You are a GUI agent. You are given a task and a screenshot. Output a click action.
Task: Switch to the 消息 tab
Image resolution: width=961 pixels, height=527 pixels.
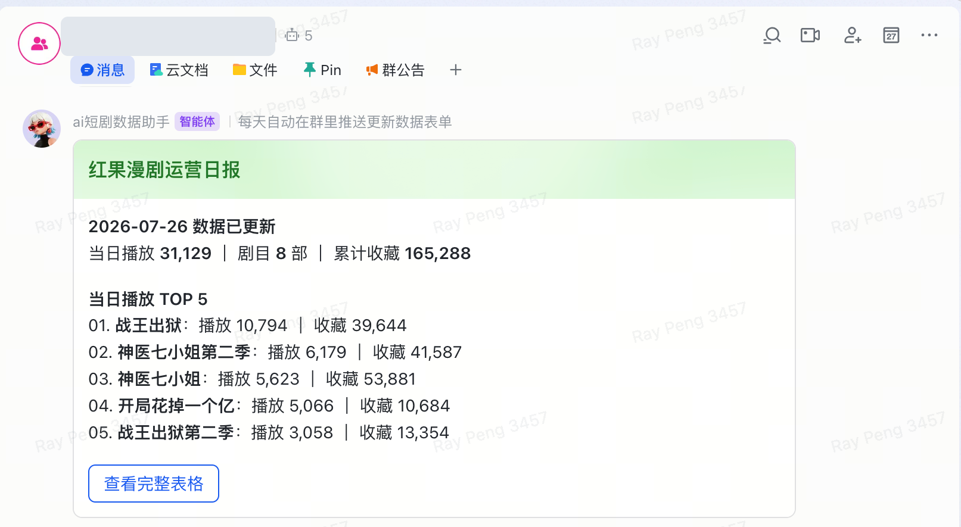click(102, 70)
